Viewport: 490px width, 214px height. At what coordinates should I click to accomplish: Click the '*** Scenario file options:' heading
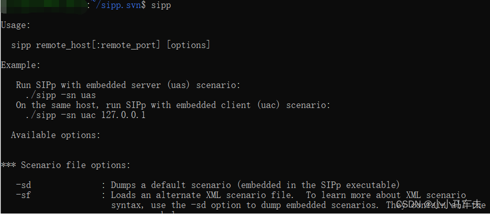pos(65,165)
